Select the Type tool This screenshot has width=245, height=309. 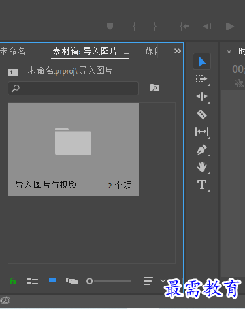[202, 184]
